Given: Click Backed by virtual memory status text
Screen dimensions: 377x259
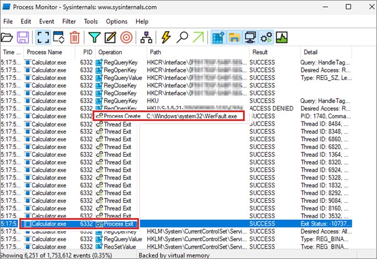Looking at the screenshot, I should point(174,255).
